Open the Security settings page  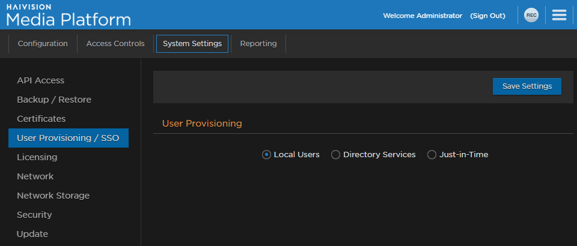(34, 215)
